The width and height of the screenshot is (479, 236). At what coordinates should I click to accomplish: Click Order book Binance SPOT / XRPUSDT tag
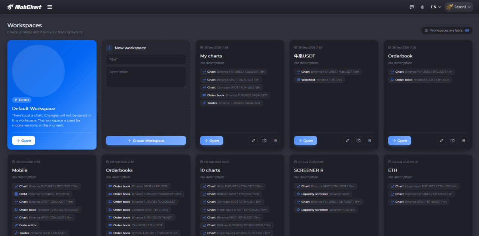click(x=138, y=186)
